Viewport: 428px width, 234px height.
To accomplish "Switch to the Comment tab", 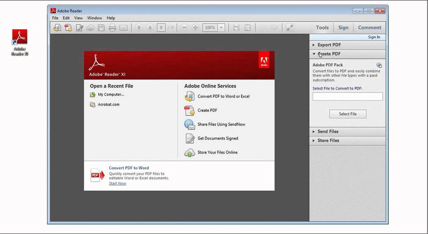I will (370, 27).
